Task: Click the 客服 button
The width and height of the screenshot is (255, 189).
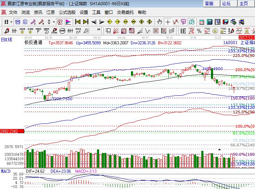Action: pos(212,3)
